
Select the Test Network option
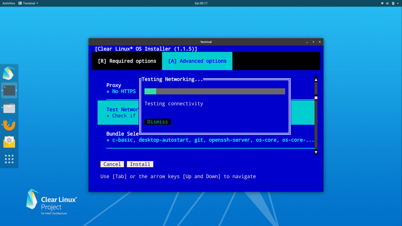[x=122, y=109]
